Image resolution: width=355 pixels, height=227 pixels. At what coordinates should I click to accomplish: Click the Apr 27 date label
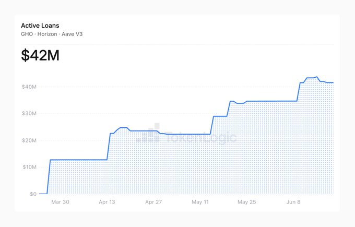pos(153,202)
